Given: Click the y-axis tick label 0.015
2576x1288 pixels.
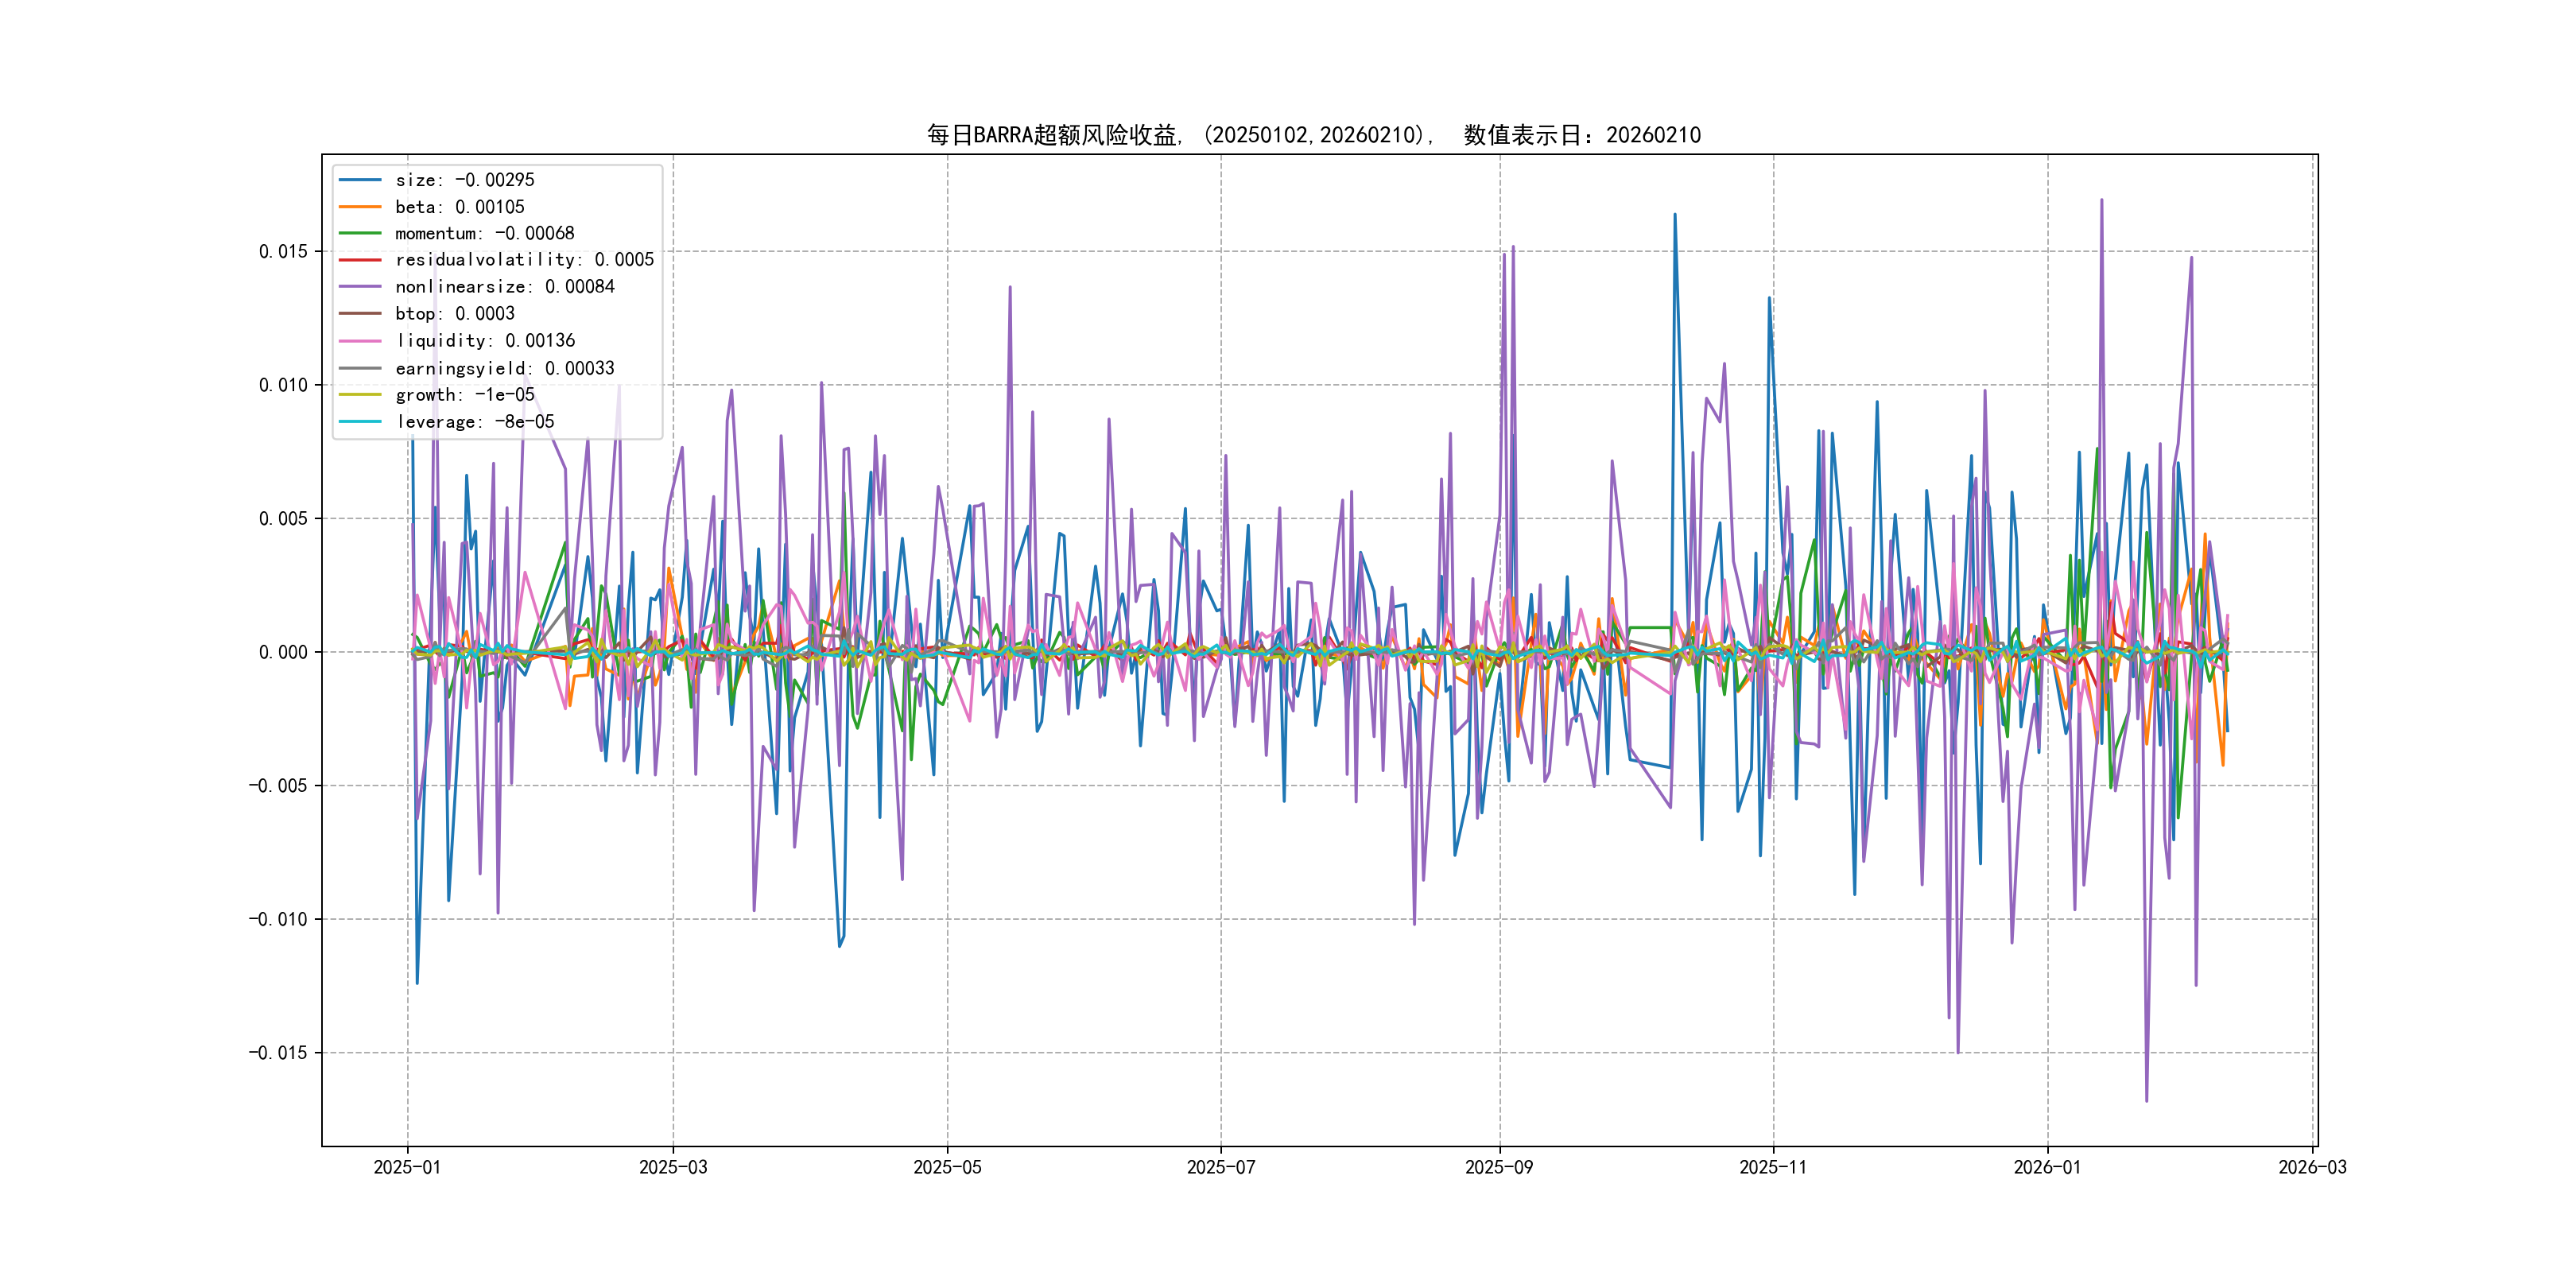Looking at the screenshot, I should click(x=283, y=251).
